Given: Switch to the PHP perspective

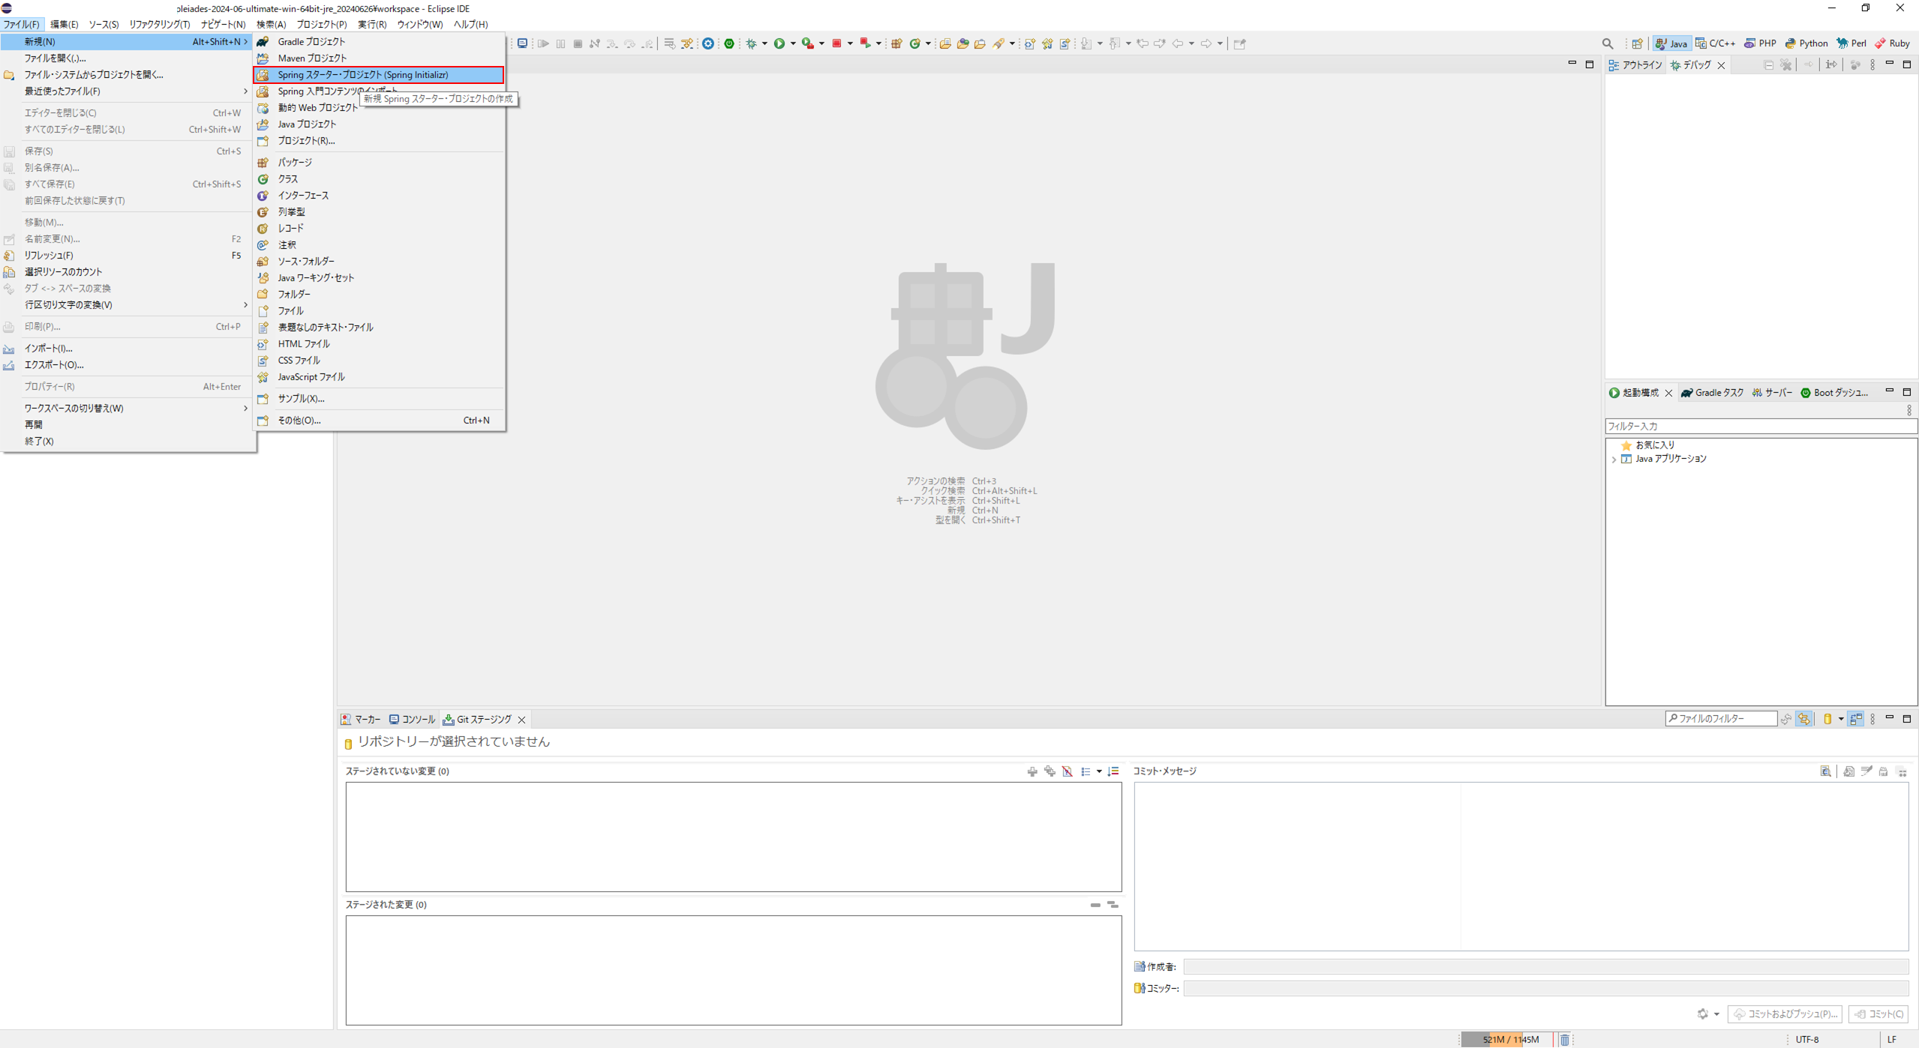Looking at the screenshot, I should (1760, 43).
